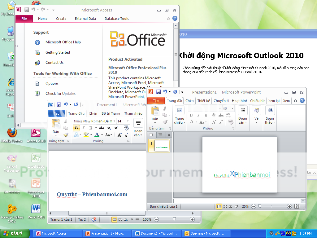317x238 pixels.
Task: Select the Database Tools tab in Access
Action: pos(117,19)
